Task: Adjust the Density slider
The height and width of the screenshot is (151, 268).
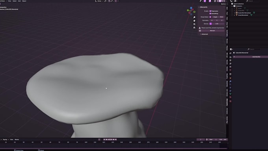Action: pyautogui.click(x=217, y=24)
